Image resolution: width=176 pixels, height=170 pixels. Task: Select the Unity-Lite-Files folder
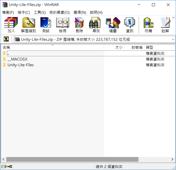pyautogui.click(x=89, y=65)
